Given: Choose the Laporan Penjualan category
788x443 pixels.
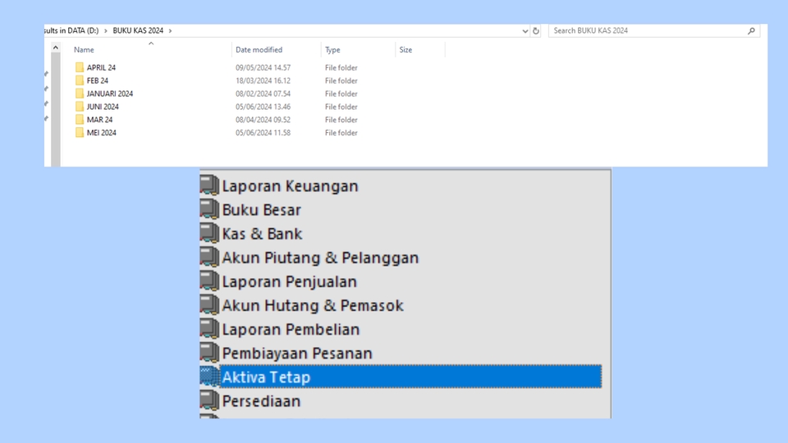Looking at the screenshot, I should 290,281.
